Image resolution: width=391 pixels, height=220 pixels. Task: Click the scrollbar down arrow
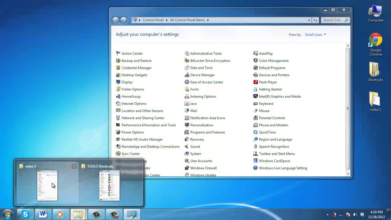coord(348,174)
